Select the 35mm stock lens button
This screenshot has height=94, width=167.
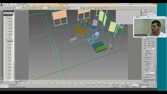(x=149, y=43)
